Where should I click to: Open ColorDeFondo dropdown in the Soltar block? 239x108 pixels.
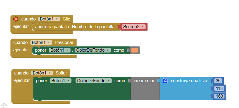[x=94, y=81]
